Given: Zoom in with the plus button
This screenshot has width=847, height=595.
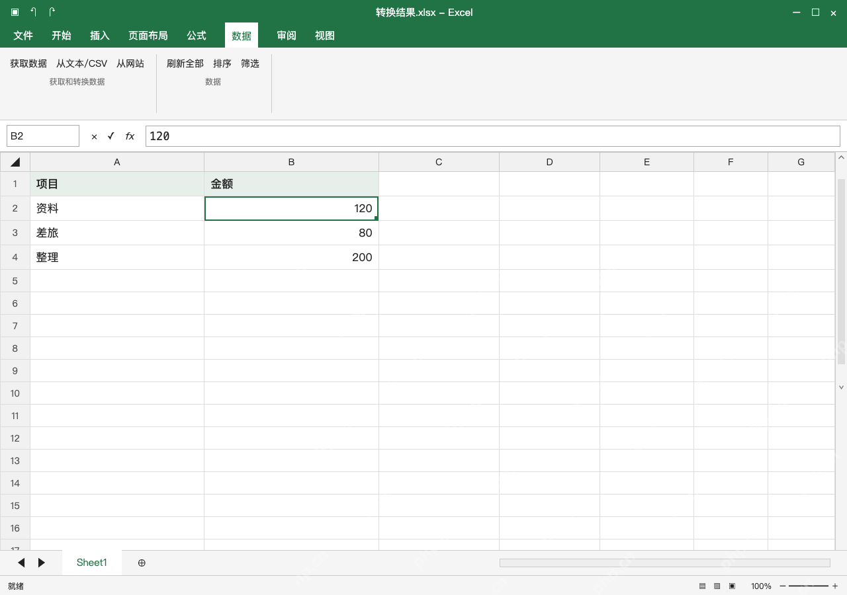Looking at the screenshot, I should [x=835, y=586].
